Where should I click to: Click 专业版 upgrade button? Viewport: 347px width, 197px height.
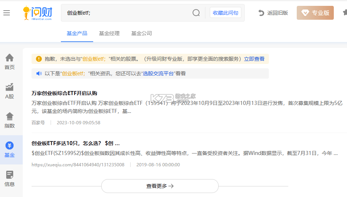pyautogui.click(x=315, y=13)
